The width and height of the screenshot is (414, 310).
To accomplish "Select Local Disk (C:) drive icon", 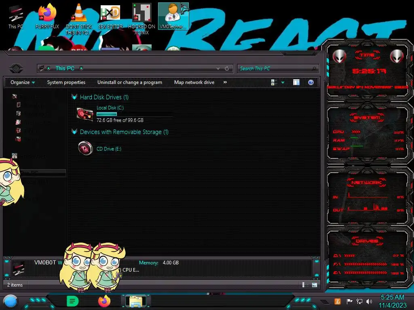I will click(85, 114).
